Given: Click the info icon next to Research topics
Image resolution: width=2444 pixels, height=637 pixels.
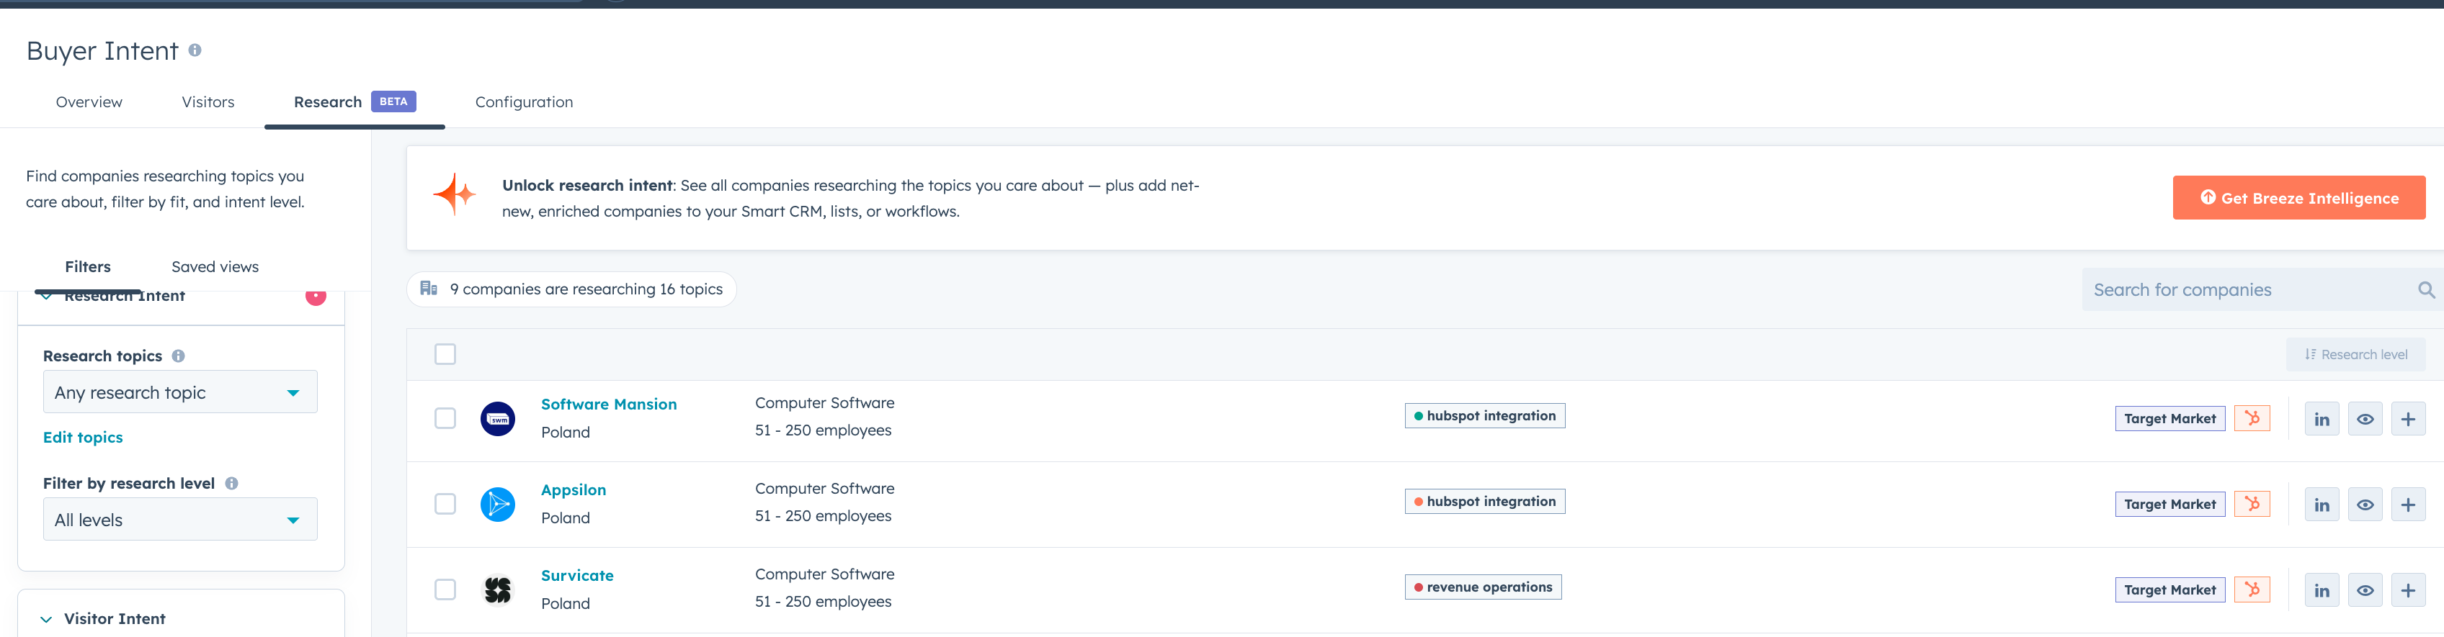Looking at the screenshot, I should click(x=179, y=356).
